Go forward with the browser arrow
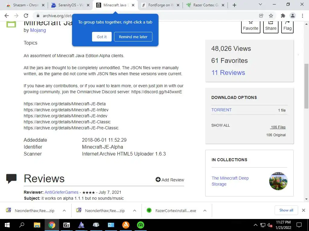This screenshot has height=231, width=309. point(16,16)
